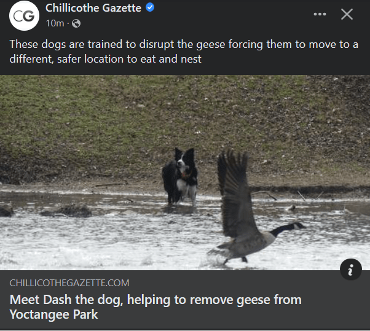Click 'Yoctangee Park' in the headline

(53, 314)
